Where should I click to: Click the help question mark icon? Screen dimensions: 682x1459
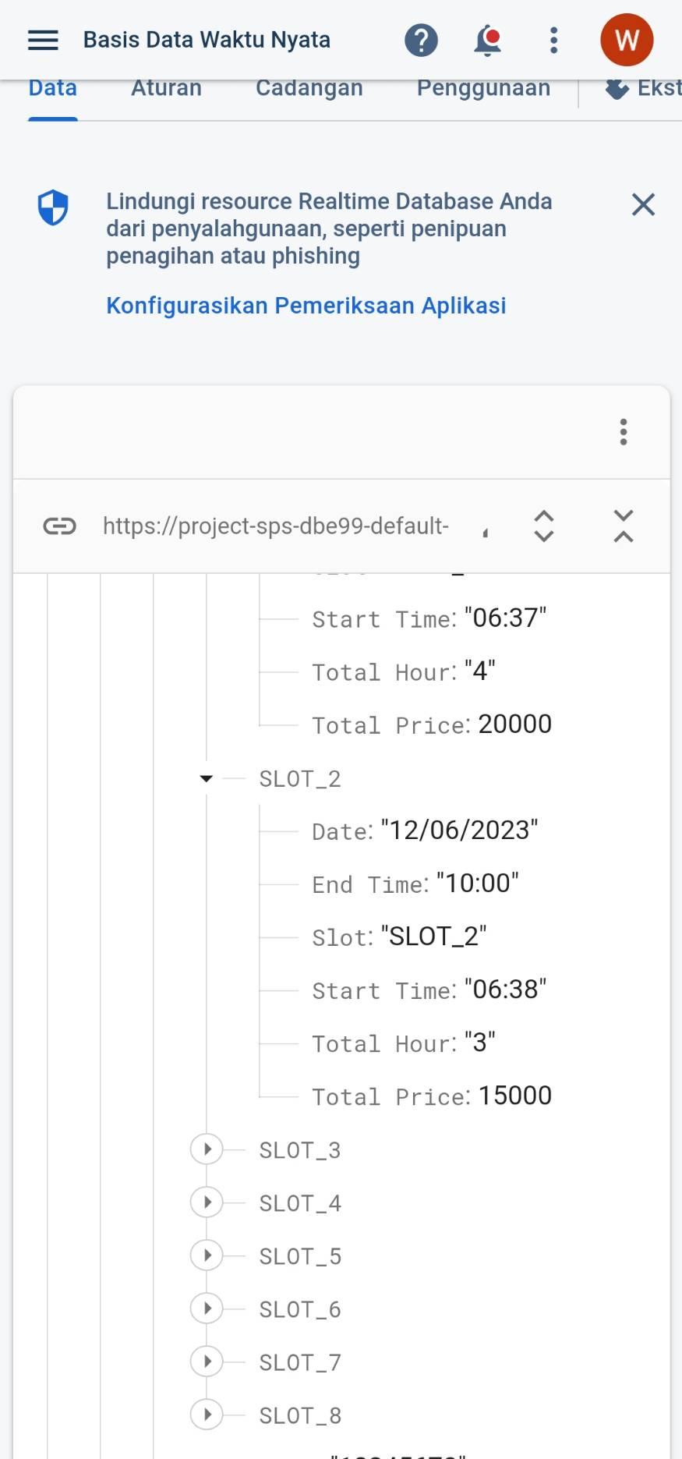pyautogui.click(x=421, y=40)
